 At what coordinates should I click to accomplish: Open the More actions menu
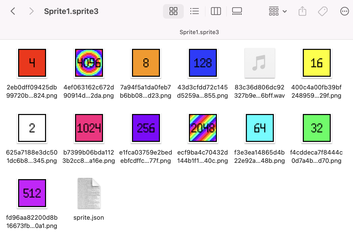(x=344, y=11)
